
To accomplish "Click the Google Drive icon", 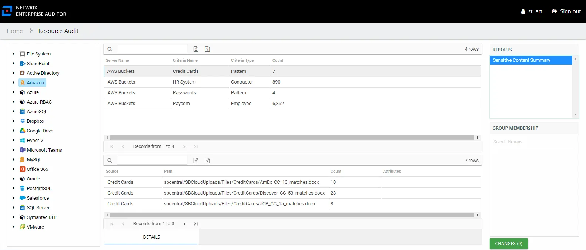I will coord(23,131).
